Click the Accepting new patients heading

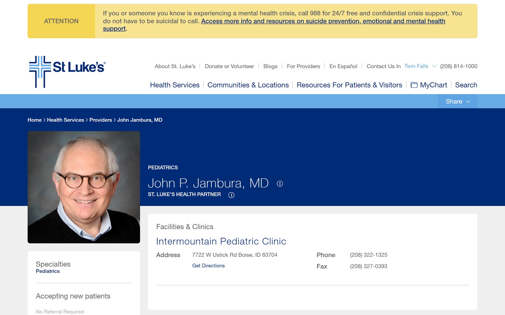coord(73,296)
